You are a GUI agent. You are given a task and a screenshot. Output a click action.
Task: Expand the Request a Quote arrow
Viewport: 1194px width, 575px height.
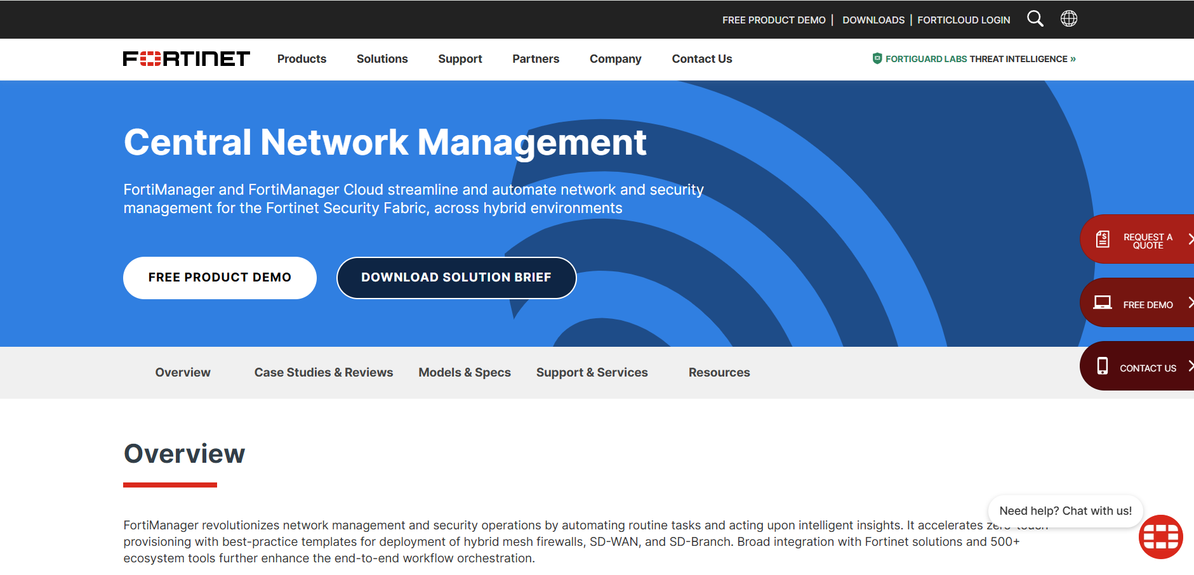point(1190,239)
